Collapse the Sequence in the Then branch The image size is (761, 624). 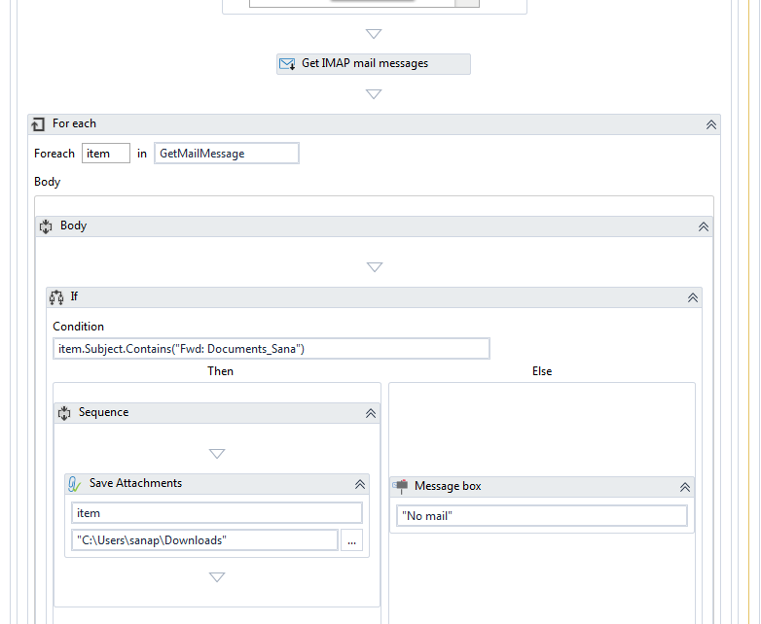pyautogui.click(x=371, y=413)
